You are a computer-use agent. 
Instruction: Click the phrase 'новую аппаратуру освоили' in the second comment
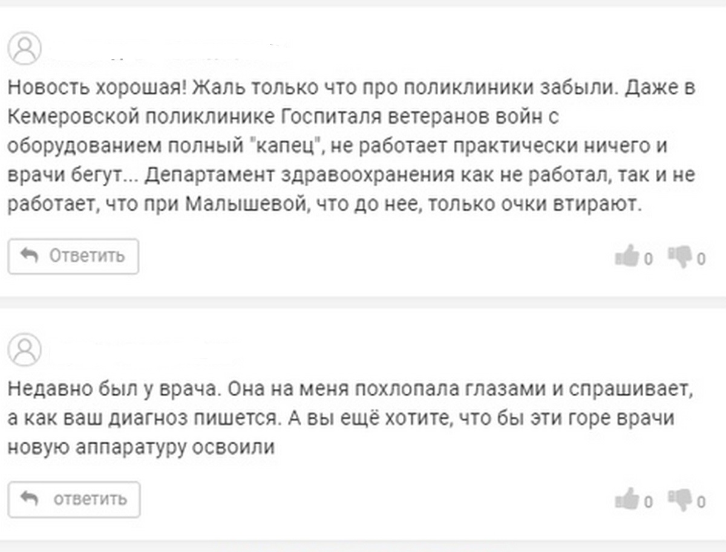(x=142, y=447)
